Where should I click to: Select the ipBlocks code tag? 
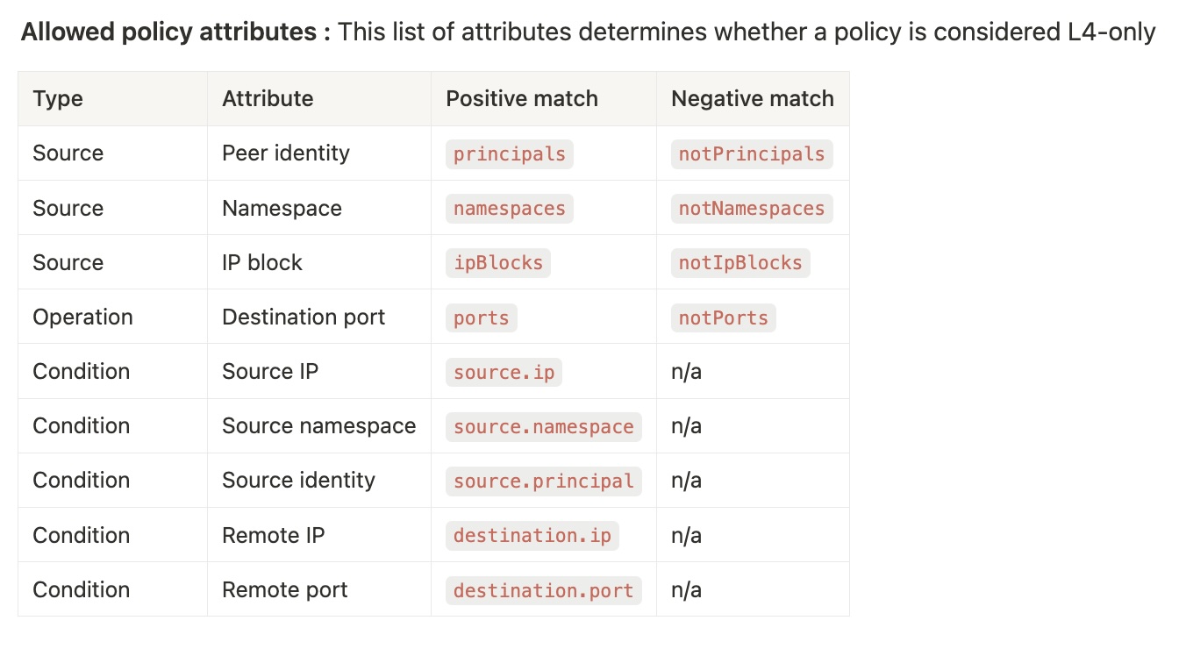498,262
